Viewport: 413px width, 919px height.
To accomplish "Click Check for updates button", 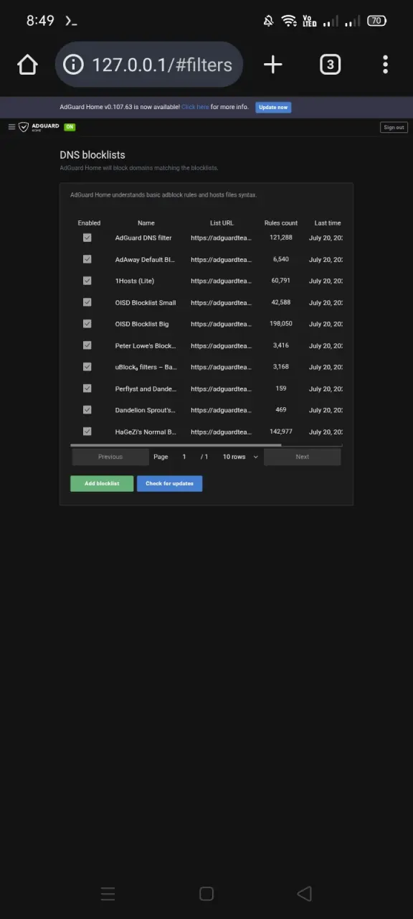I will (x=170, y=483).
